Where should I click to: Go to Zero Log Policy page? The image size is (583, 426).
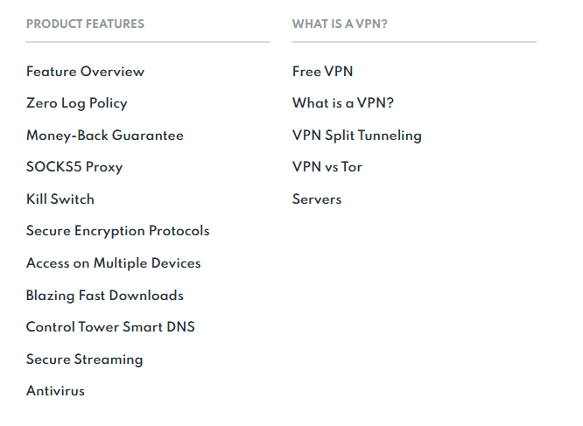(x=76, y=103)
